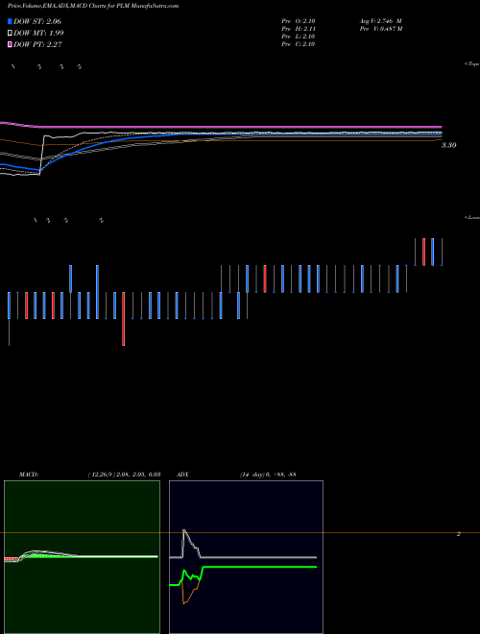Click the magenta DOW PT legend swatch

point(10,44)
